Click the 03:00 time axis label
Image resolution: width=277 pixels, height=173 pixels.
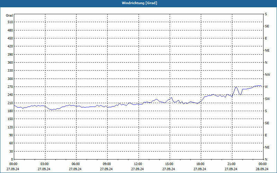click(x=45, y=164)
